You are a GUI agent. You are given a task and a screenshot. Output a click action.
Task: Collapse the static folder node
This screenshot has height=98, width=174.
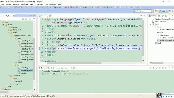point(9,33)
